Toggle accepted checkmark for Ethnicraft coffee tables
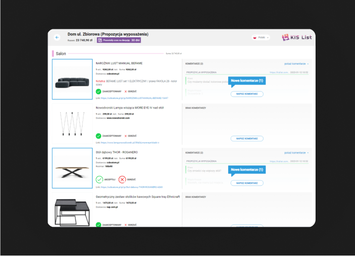This screenshot has height=256, width=355. (x=98, y=225)
